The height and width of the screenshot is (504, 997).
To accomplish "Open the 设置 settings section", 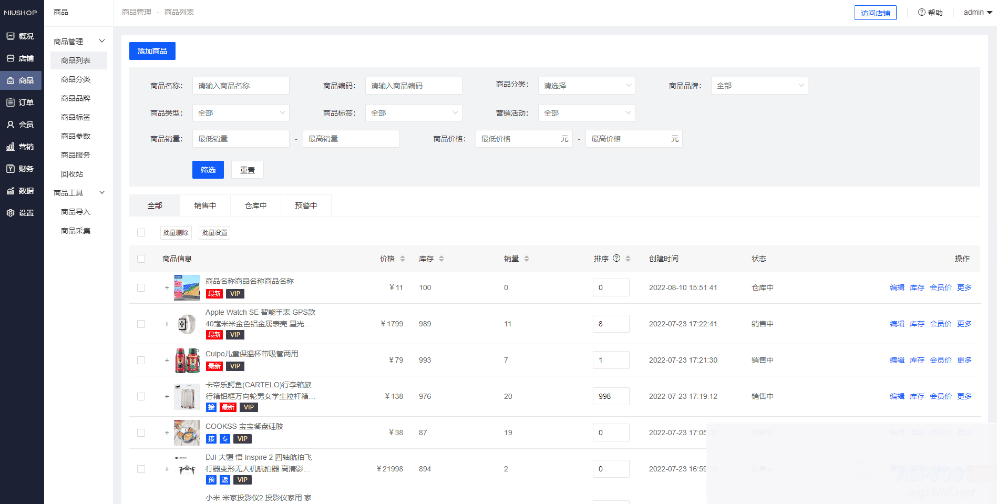I will tap(21, 212).
